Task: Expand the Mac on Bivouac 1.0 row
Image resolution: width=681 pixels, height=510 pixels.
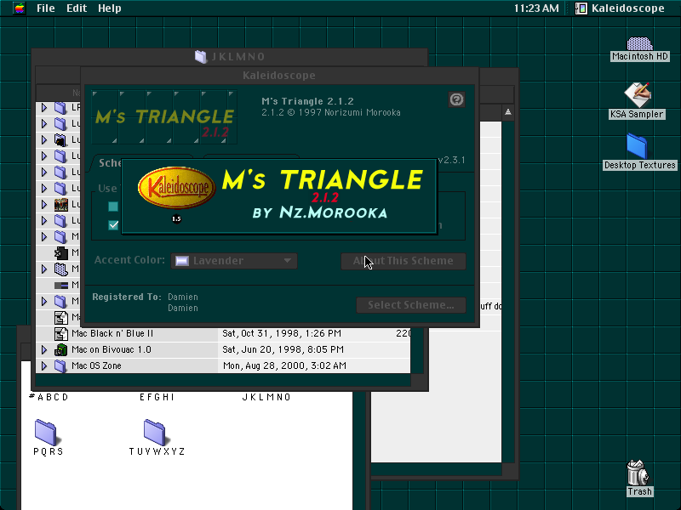Action: click(44, 349)
